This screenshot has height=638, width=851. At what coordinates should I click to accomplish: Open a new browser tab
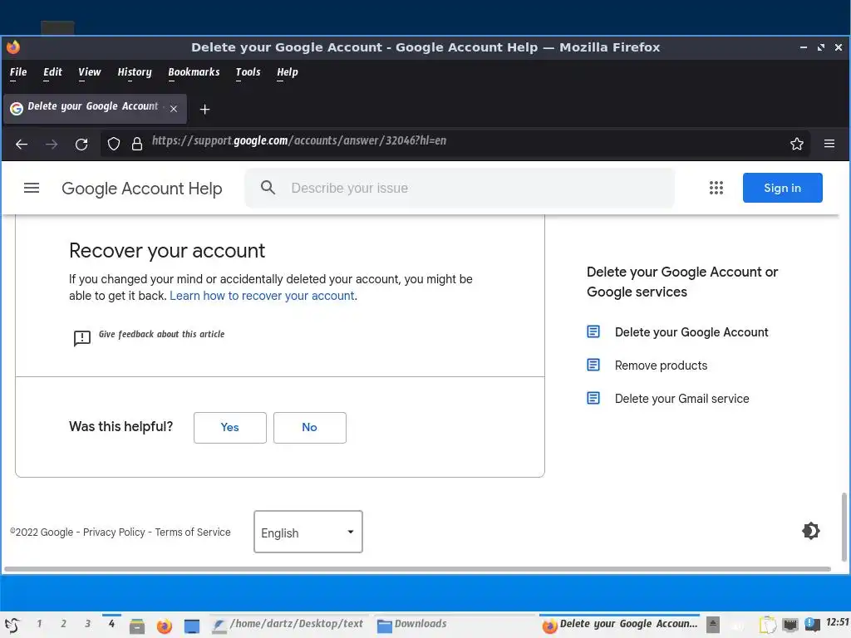point(204,110)
